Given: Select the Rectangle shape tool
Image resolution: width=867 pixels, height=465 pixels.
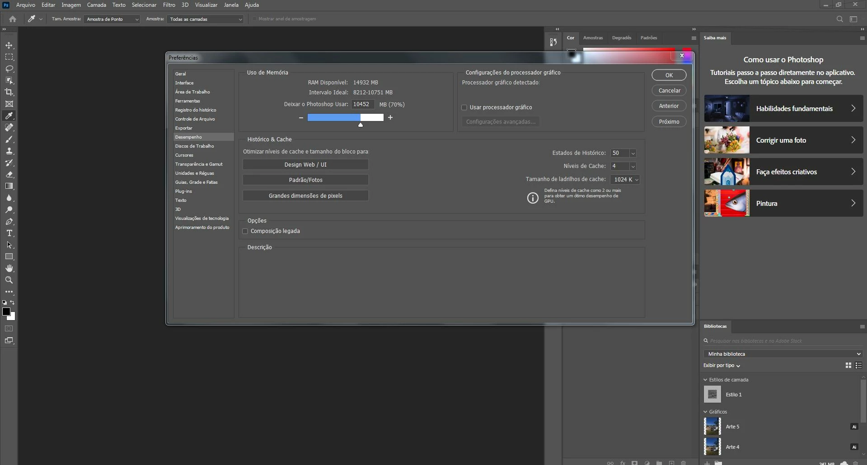Looking at the screenshot, I should click(x=9, y=256).
